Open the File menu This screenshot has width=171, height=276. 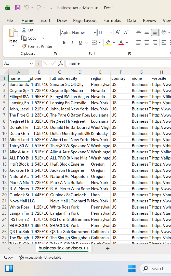tap(10, 20)
